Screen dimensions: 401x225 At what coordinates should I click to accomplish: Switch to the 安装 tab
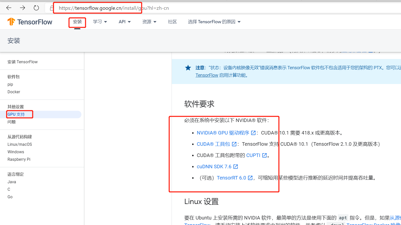coord(77,22)
